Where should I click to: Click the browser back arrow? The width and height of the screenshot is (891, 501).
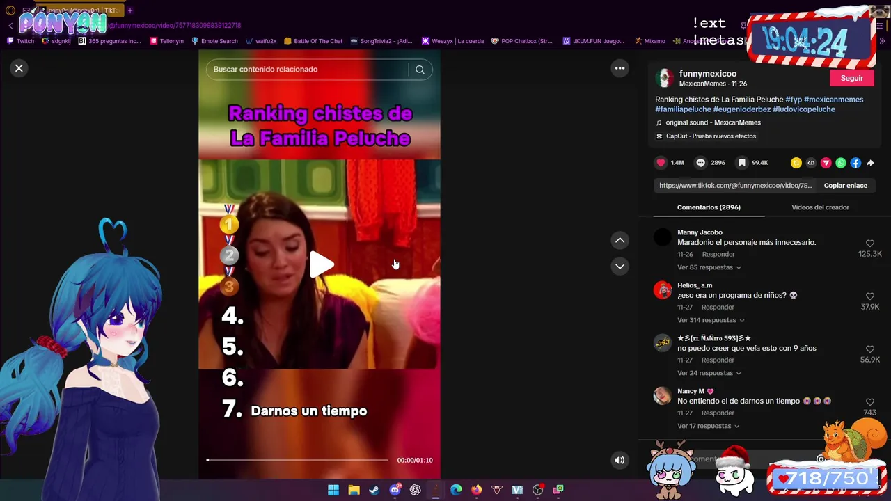tap(10, 26)
